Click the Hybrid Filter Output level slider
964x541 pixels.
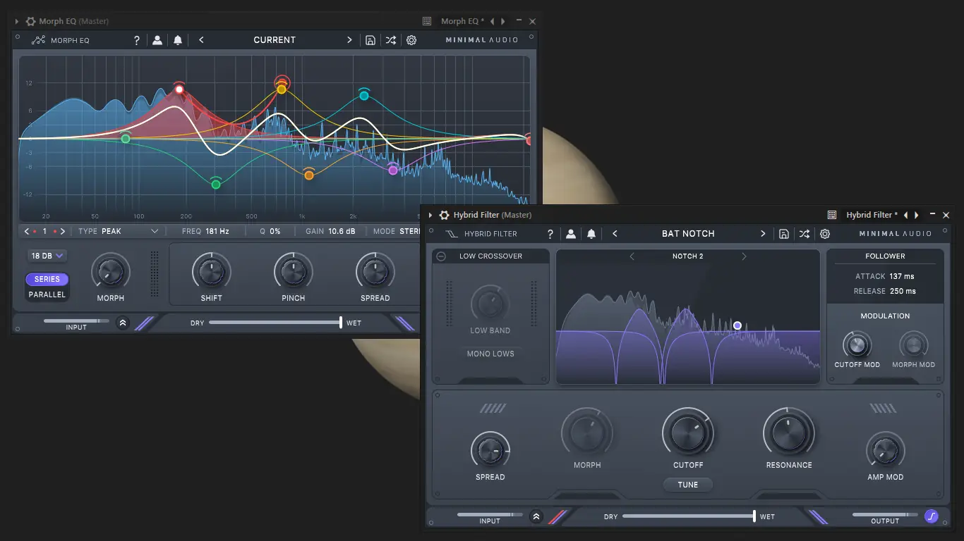(885, 515)
